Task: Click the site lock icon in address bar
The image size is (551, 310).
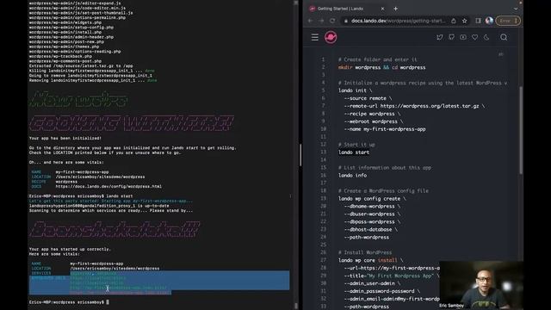Action: 346,21
